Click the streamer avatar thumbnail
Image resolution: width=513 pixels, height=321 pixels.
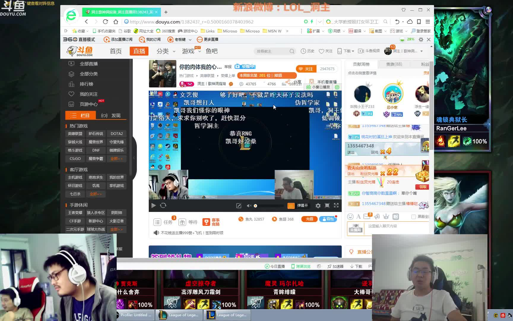pos(162,74)
